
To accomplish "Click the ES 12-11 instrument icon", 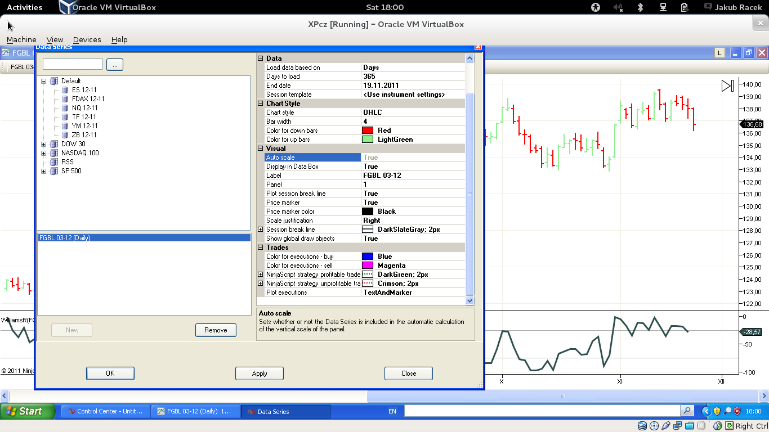I will click(65, 90).
